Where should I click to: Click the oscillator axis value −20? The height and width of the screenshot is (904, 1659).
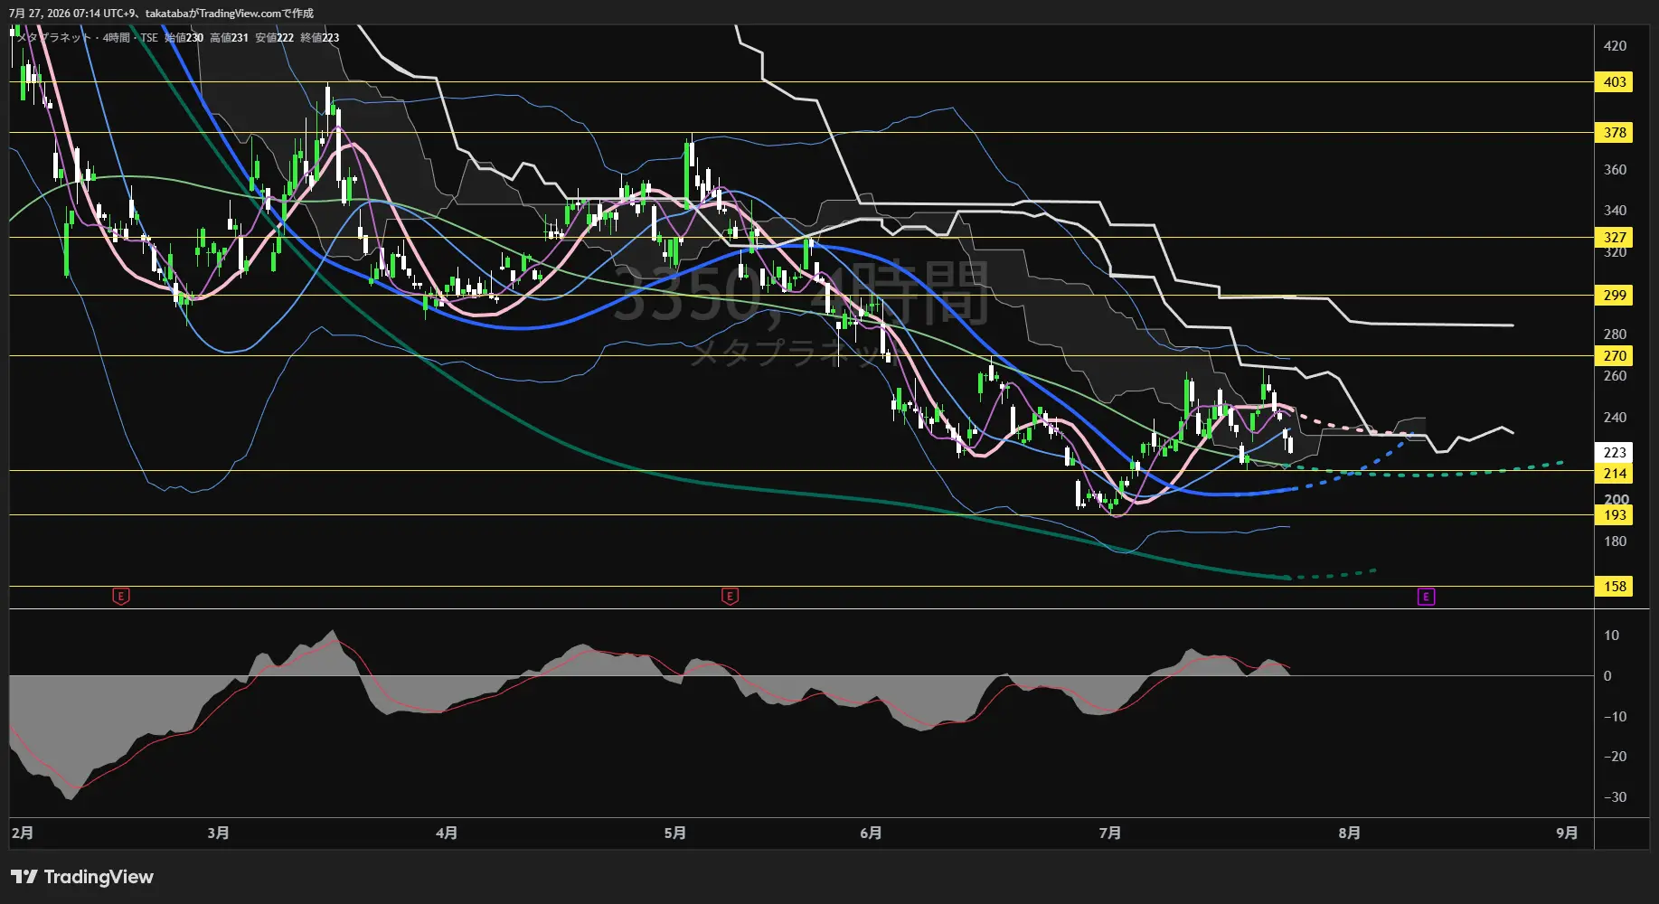pos(1615,757)
